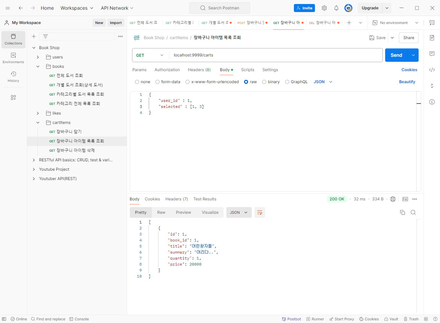440x323 pixels.
Task: Open the request Info icon
Action: [x=432, y=102]
